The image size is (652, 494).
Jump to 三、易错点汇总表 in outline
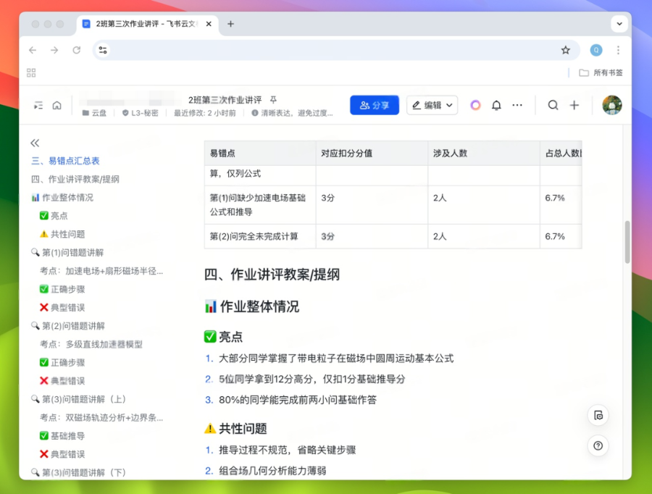(x=66, y=161)
